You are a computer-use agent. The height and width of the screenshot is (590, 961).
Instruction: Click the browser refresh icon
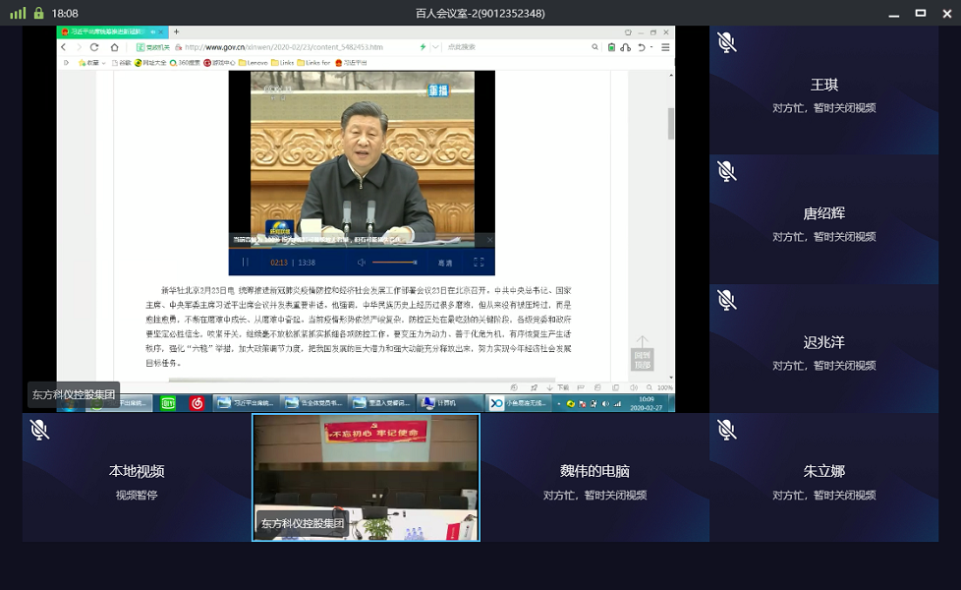94,47
